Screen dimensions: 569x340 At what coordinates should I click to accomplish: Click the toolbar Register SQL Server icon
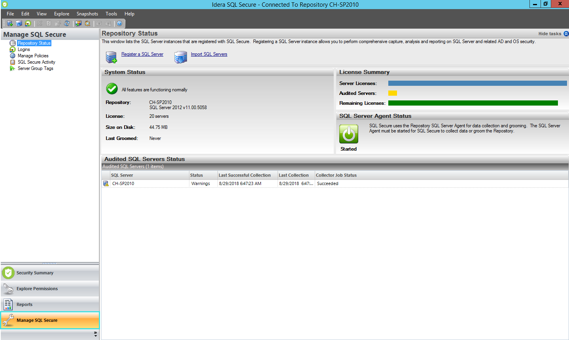10,23
